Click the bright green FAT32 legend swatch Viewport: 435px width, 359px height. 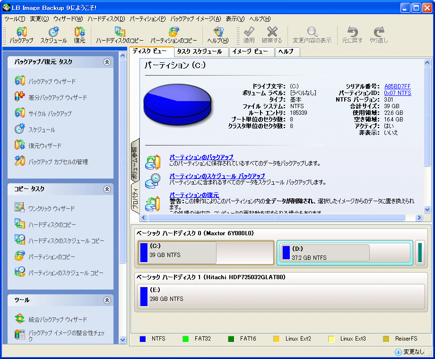(x=186, y=339)
